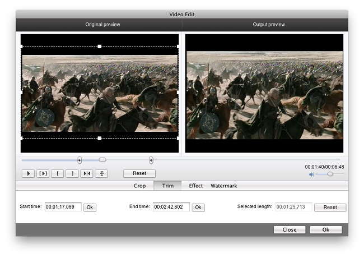Viewport: 364px width, 258px height.
Task: Open the Watermark tab
Action: (x=224, y=186)
